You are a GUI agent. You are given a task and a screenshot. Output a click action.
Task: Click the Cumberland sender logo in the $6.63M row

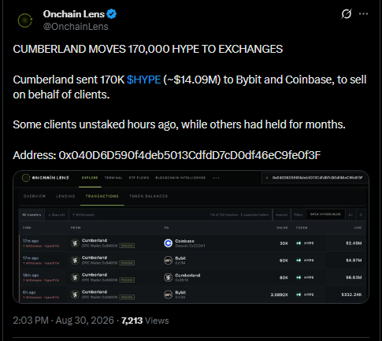point(75,277)
